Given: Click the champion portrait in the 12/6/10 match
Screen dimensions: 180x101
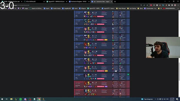Looking at the screenshot, I should click(85, 52).
